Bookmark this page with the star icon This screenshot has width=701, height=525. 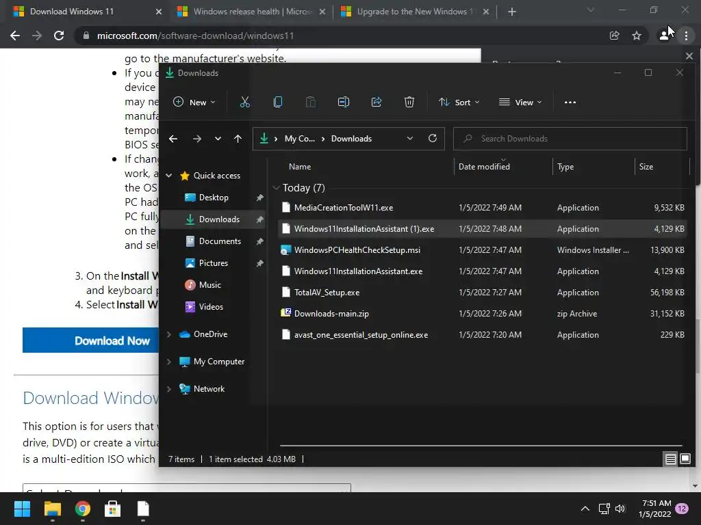pyautogui.click(x=637, y=36)
